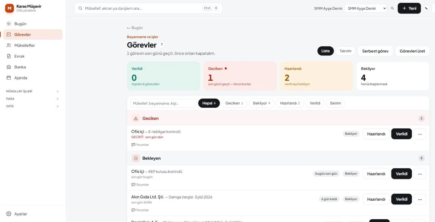Mark E-tebligat kontrolü as Verildi
This screenshot has width=435, height=222.
(402, 134)
